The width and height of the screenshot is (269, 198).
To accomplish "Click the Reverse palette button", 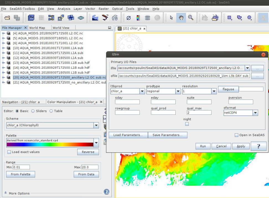I will click(x=88, y=152).
